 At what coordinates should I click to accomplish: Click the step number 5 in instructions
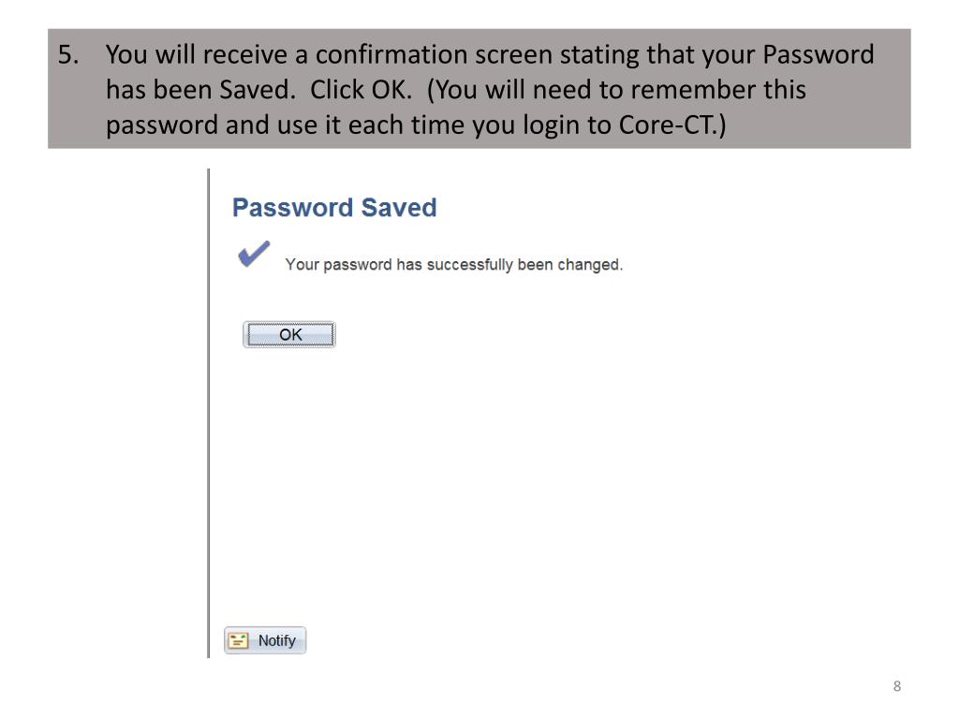point(67,55)
